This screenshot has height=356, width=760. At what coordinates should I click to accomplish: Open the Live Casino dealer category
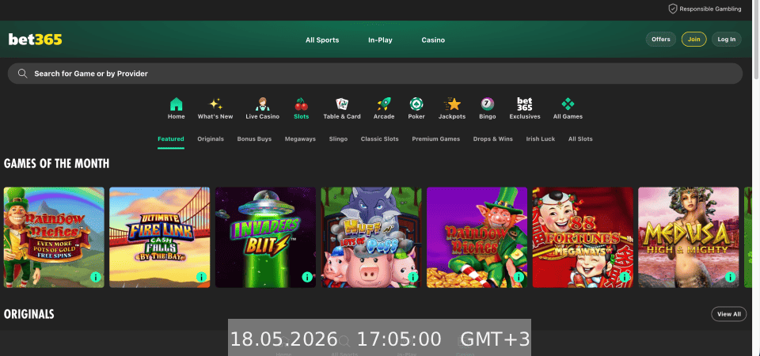tap(262, 108)
